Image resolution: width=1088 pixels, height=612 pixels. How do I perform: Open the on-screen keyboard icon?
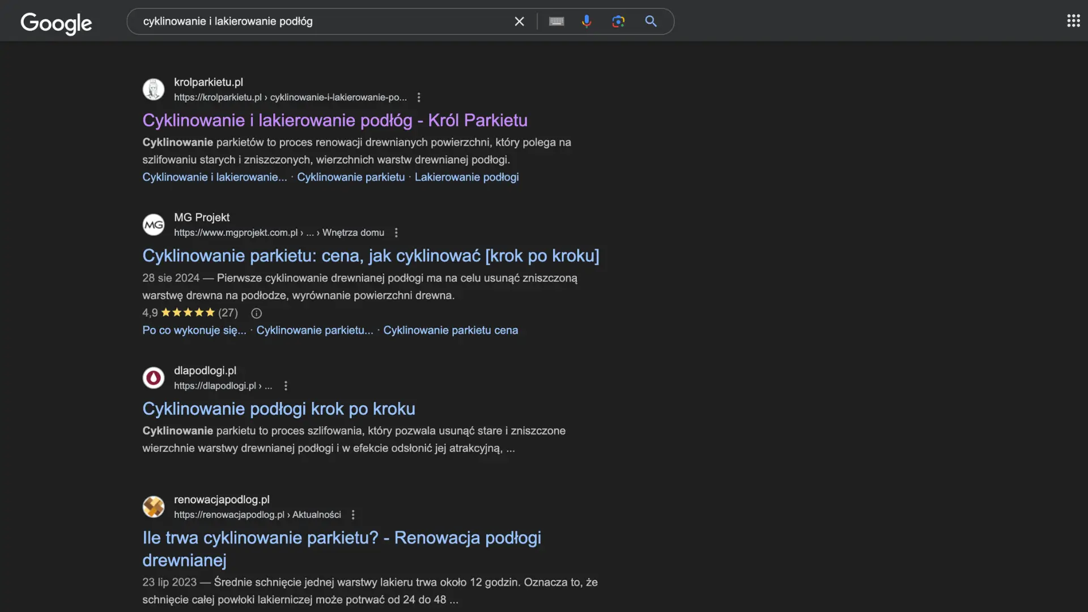pos(556,22)
